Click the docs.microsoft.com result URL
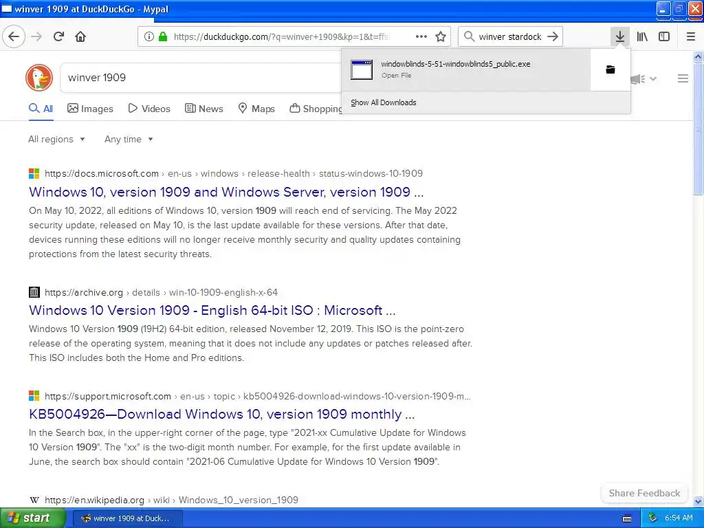The image size is (704, 528). click(234, 173)
